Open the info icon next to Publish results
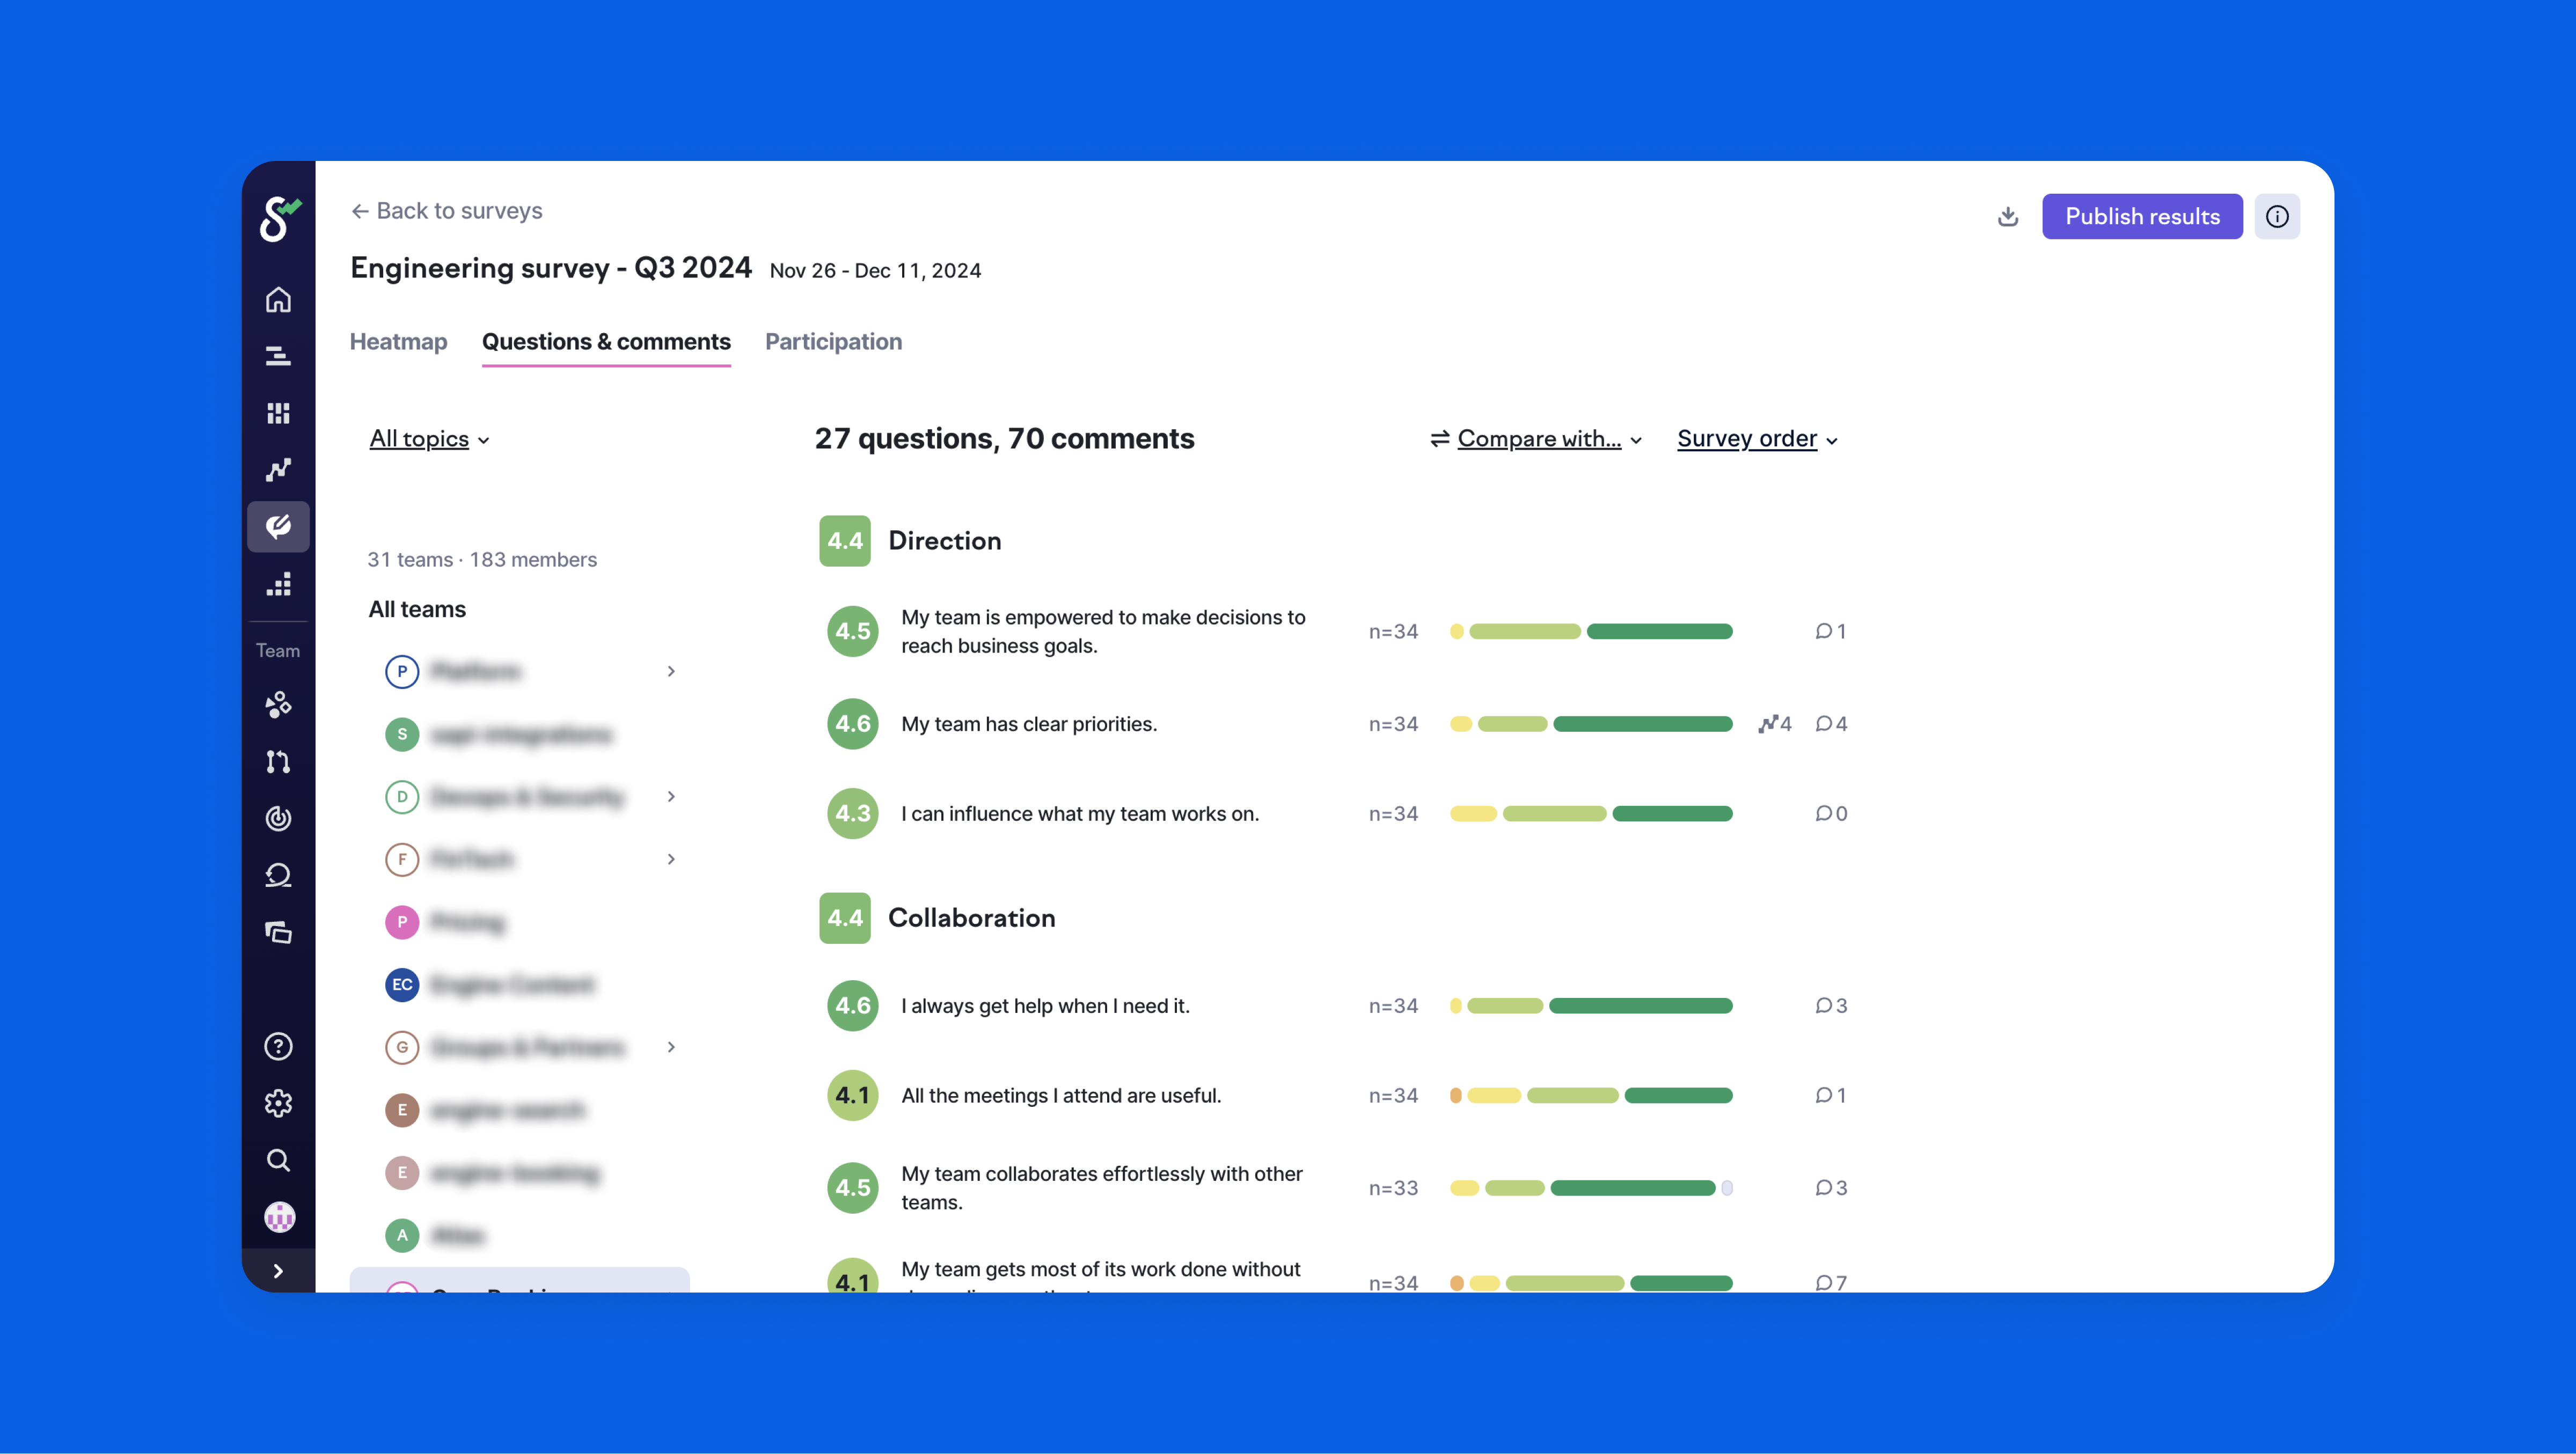The width and height of the screenshot is (2576, 1454). [2277, 216]
